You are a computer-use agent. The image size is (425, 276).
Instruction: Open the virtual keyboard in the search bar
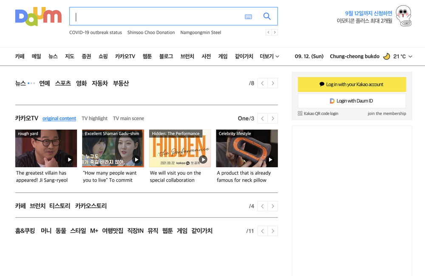point(249,16)
